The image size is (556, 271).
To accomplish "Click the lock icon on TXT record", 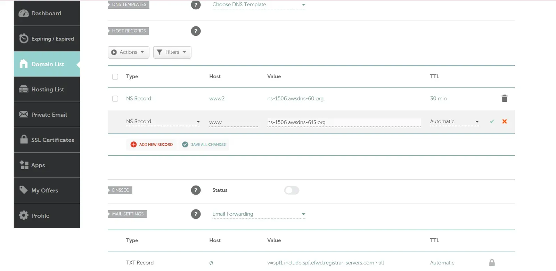I will tap(492, 263).
